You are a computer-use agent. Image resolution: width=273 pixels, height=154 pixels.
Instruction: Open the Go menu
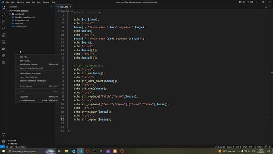click(x=33, y=2)
